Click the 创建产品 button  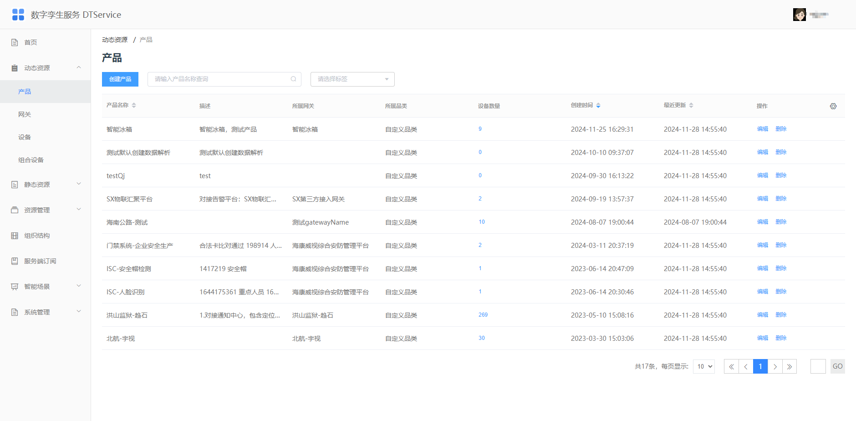[x=120, y=79]
